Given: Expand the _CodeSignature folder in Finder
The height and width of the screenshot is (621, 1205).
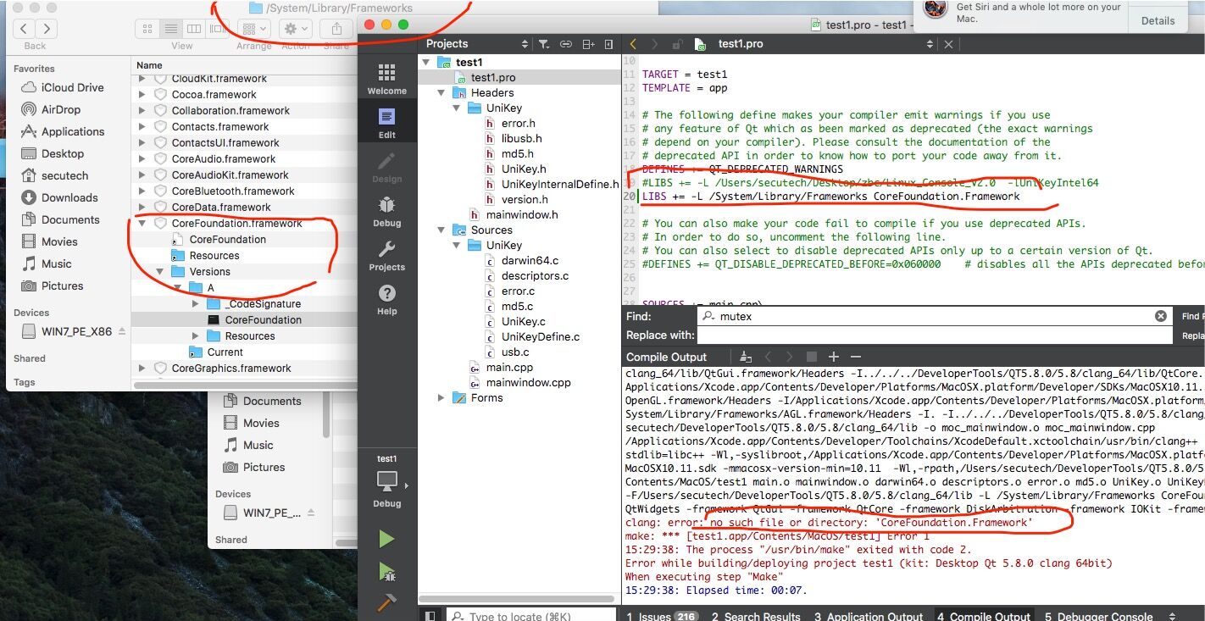Looking at the screenshot, I should coord(194,304).
